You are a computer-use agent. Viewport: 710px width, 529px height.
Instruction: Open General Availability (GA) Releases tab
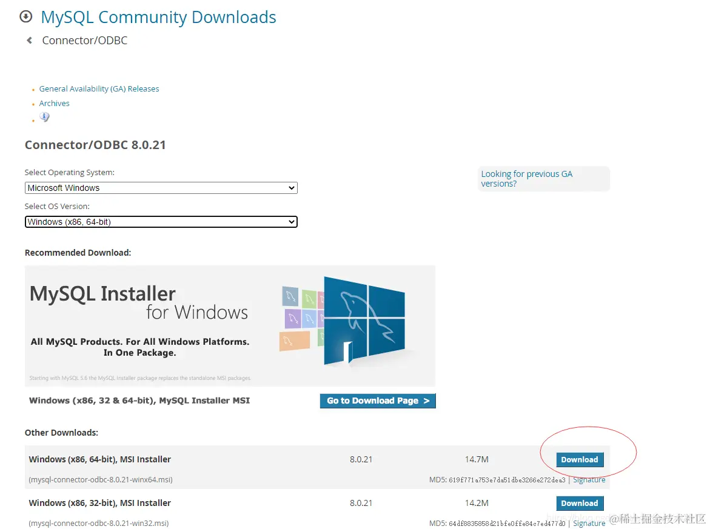click(x=99, y=88)
